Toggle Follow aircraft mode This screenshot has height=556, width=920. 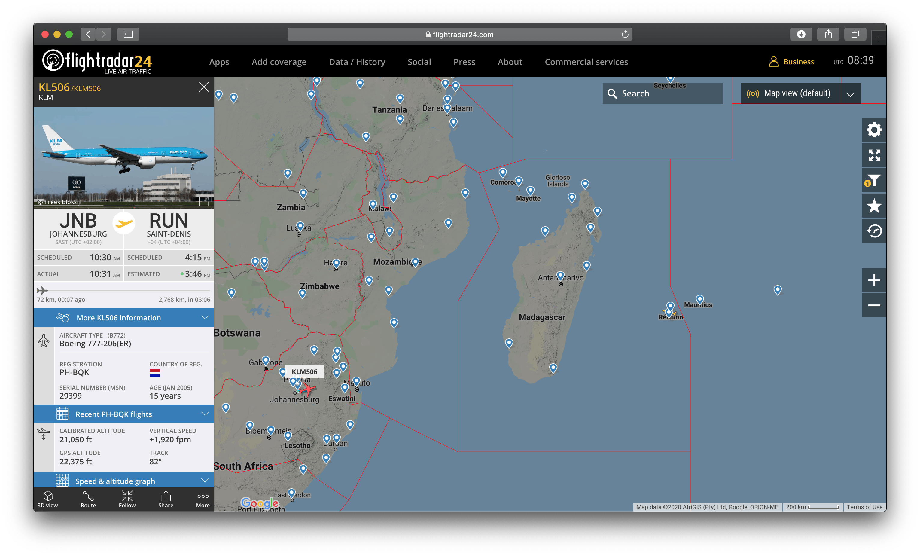click(127, 499)
